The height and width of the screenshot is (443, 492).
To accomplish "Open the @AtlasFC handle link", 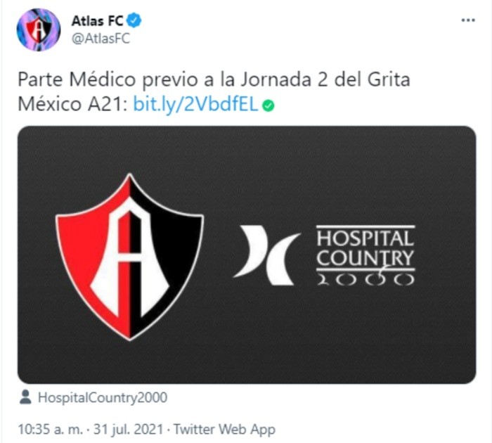I will (101, 39).
